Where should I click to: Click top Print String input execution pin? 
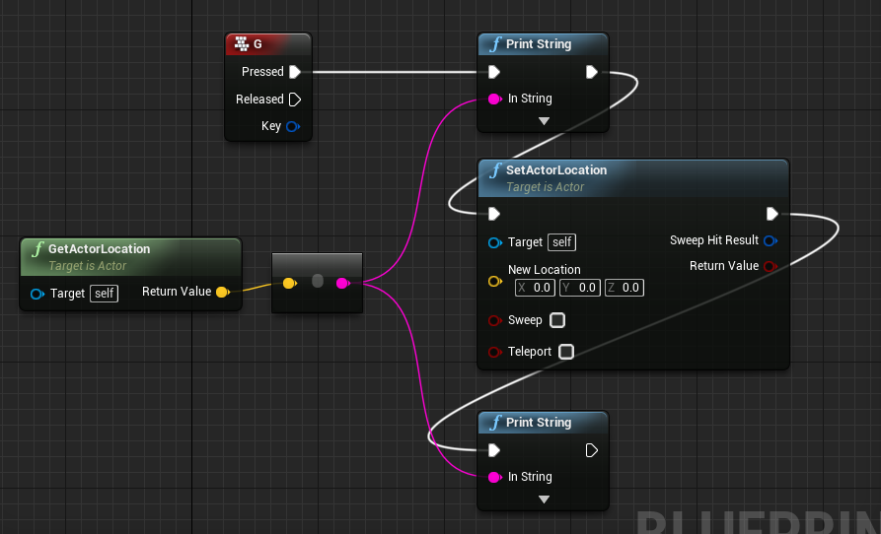[494, 72]
